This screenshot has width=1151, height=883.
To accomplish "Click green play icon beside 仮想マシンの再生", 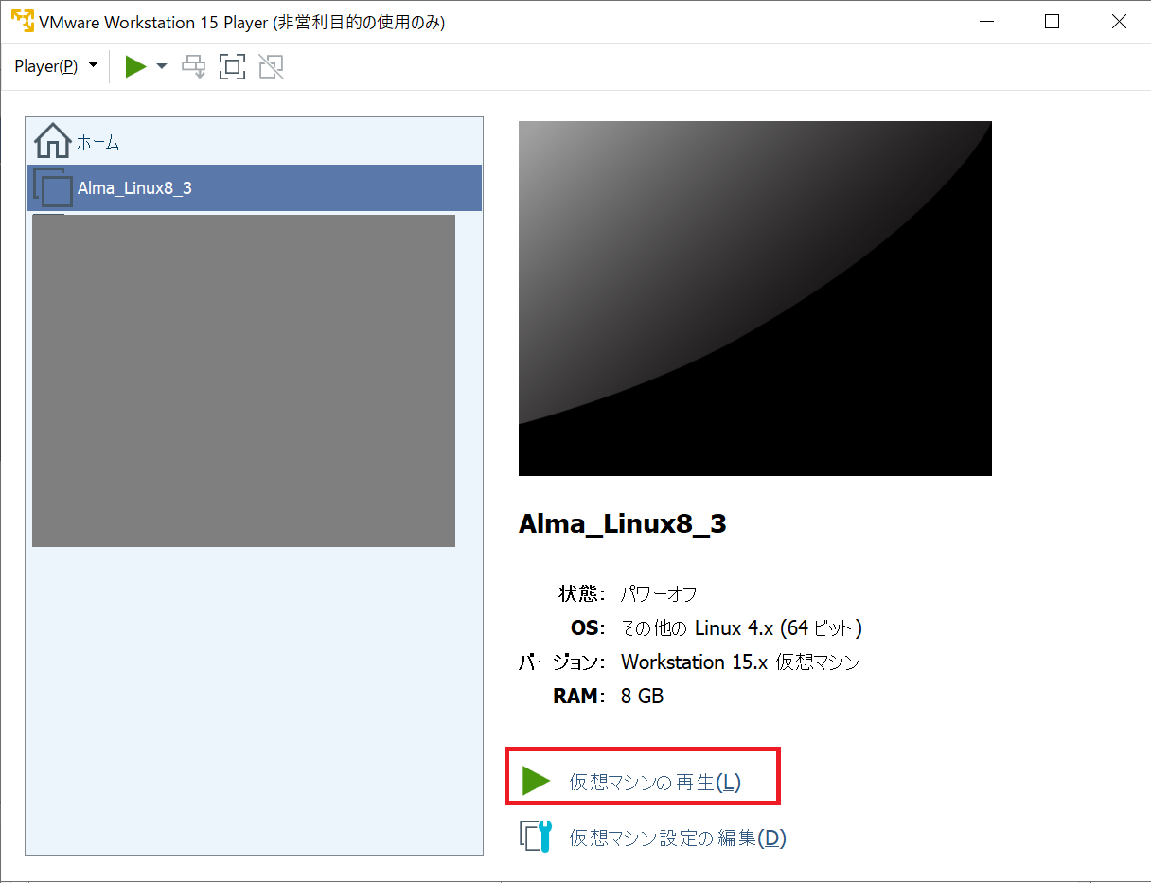I will click(x=536, y=781).
